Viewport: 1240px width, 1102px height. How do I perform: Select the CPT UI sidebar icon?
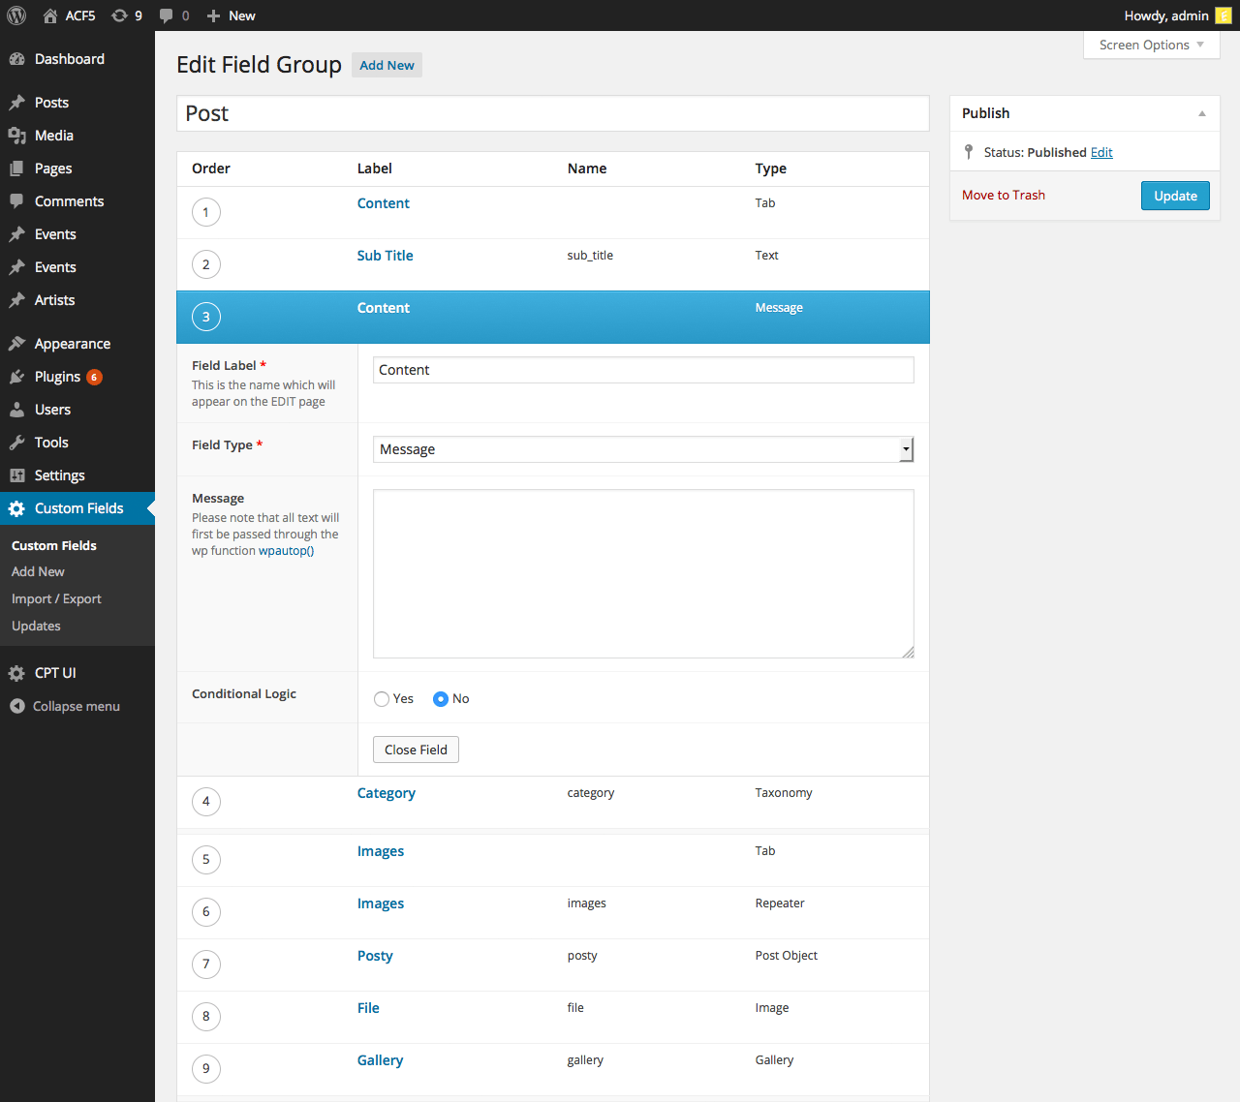coord(15,672)
